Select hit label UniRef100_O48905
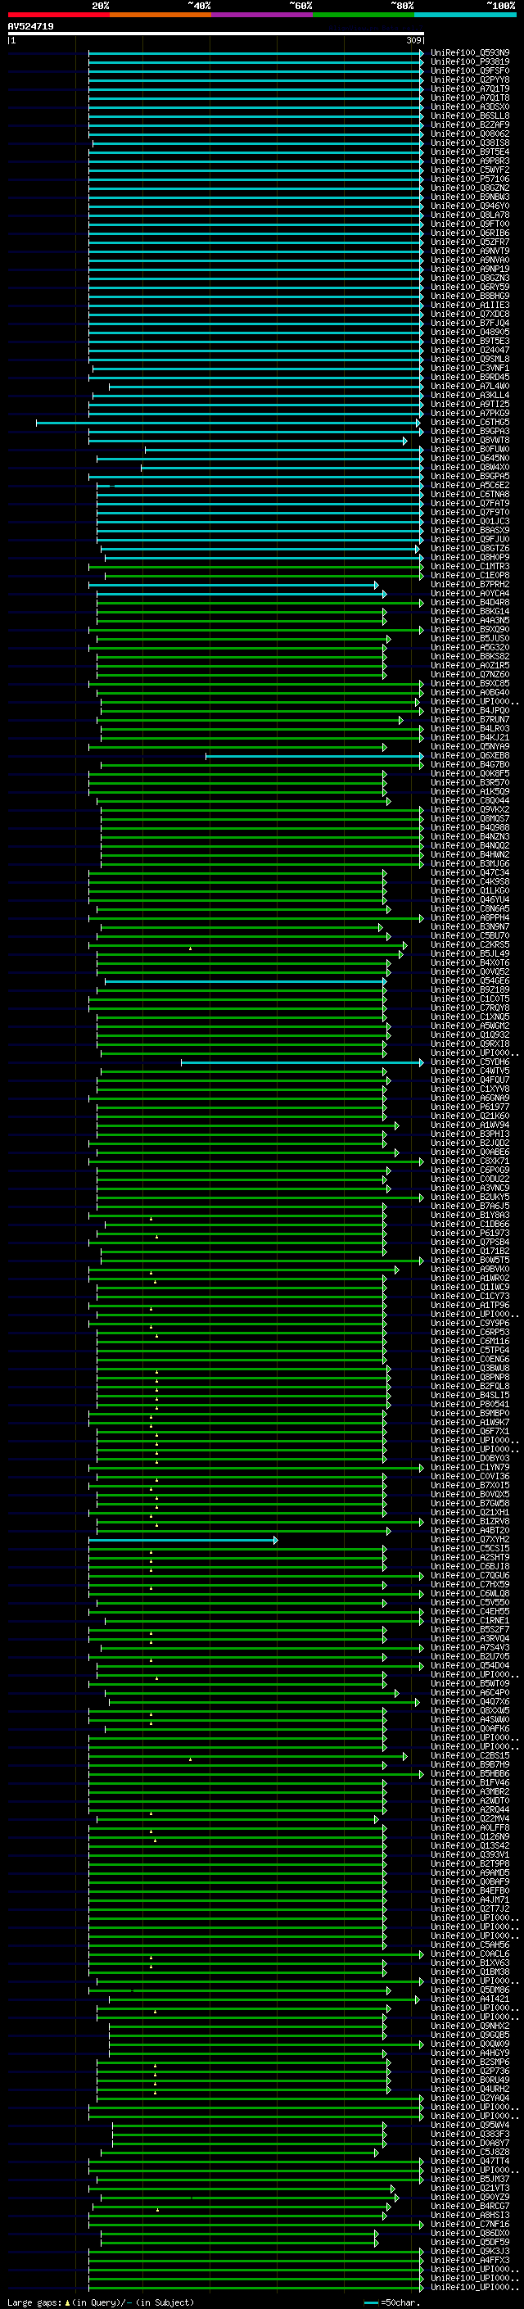524x2309 pixels. tap(470, 333)
